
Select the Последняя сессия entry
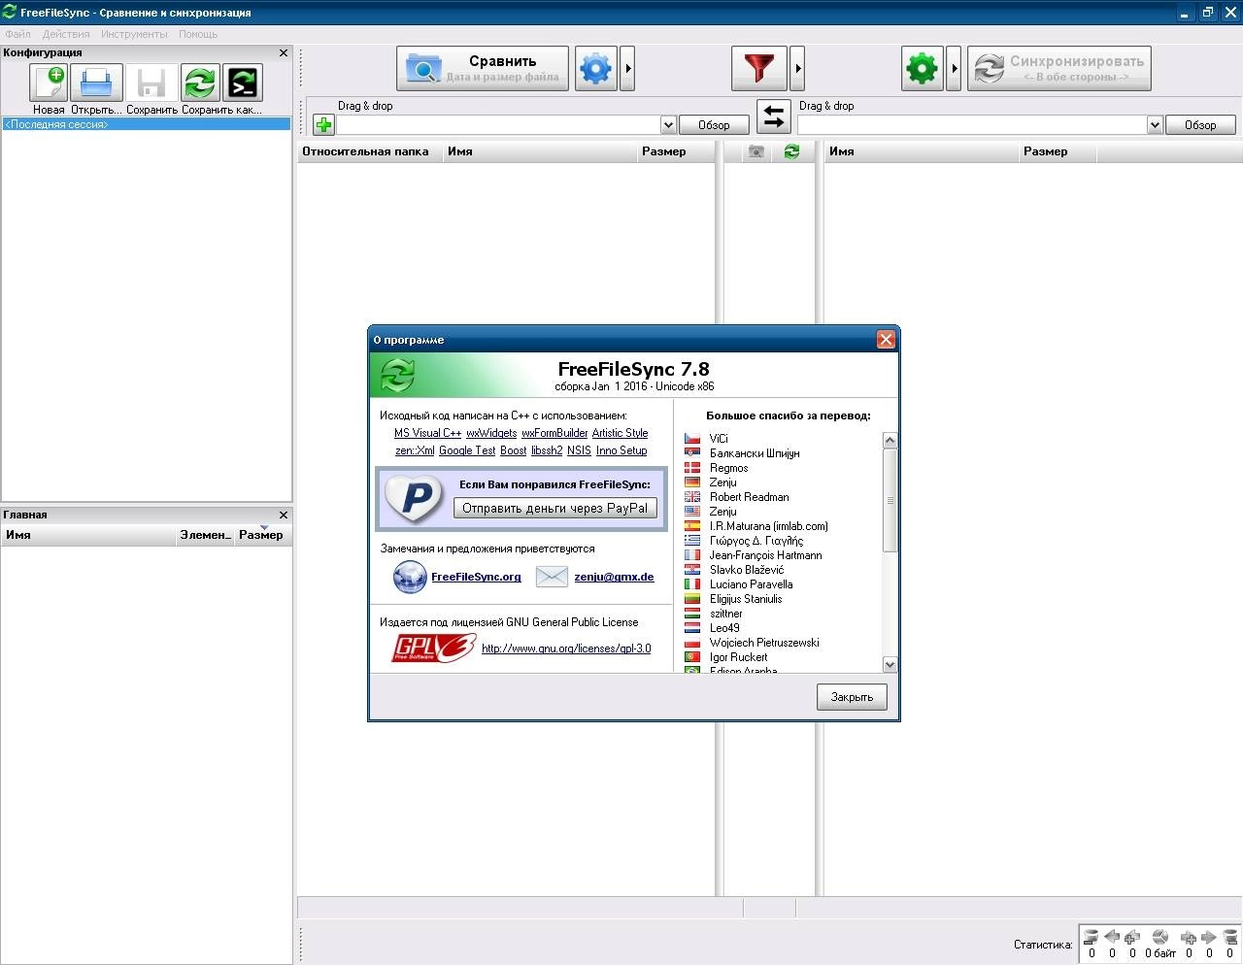click(x=146, y=124)
